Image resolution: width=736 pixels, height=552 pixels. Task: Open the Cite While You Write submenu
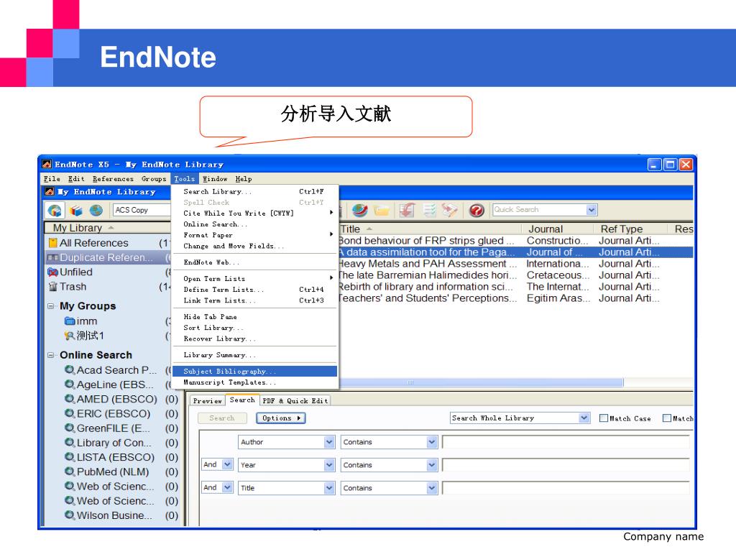[254, 213]
